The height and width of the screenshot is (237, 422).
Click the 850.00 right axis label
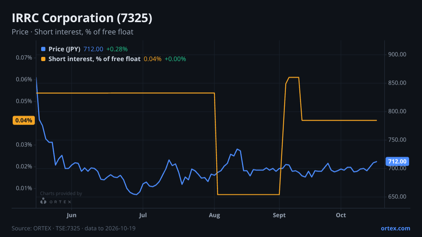pyautogui.click(x=397, y=83)
